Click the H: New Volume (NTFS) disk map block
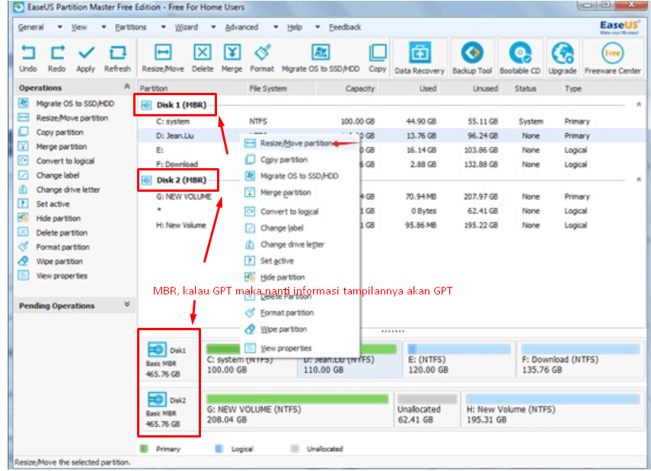651x471 pixels. point(553,409)
